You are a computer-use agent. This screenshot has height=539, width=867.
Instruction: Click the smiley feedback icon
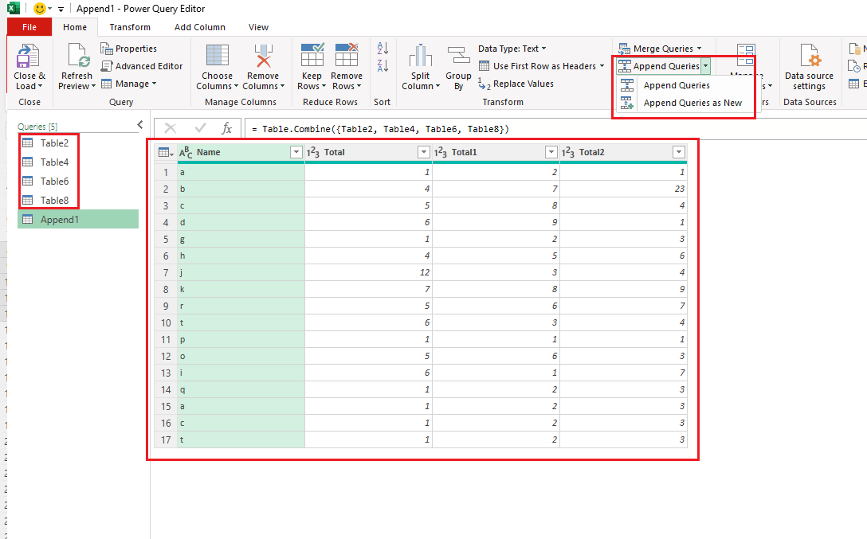tap(39, 8)
